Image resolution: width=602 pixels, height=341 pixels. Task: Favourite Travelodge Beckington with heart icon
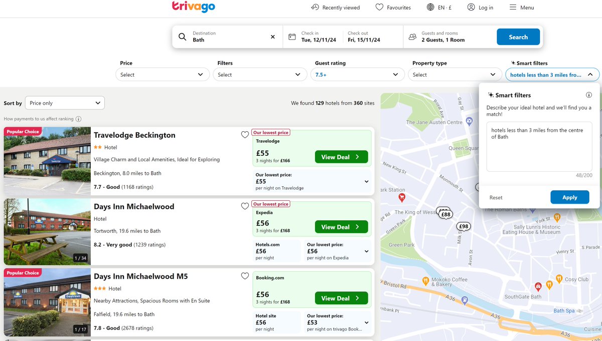coord(245,135)
